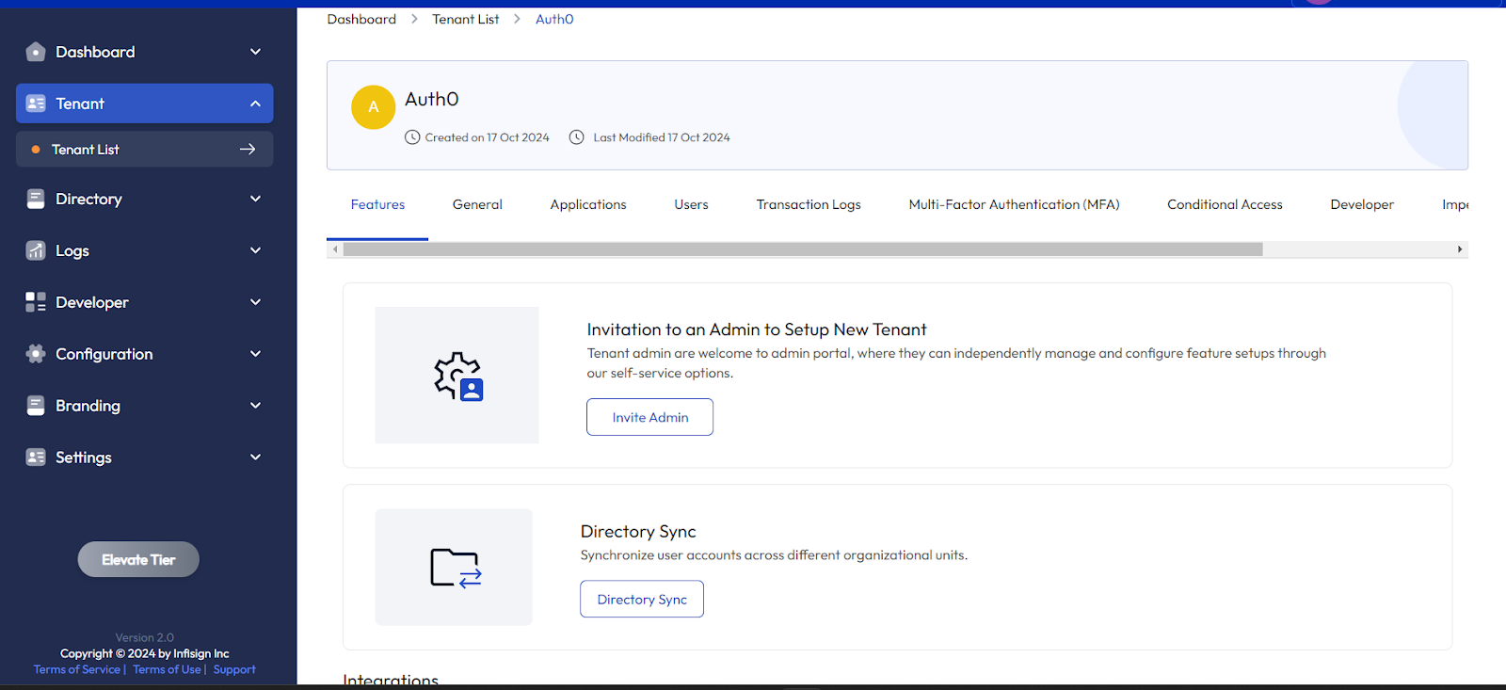The width and height of the screenshot is (1506, 690).
Task: Click the Tenant sidebar icon
Action: tap(36, 104)
